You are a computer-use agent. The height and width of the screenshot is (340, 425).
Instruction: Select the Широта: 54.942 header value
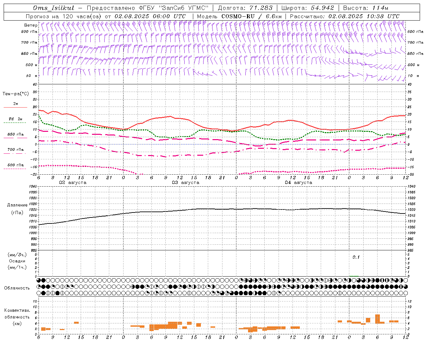(x=307, y=8)
